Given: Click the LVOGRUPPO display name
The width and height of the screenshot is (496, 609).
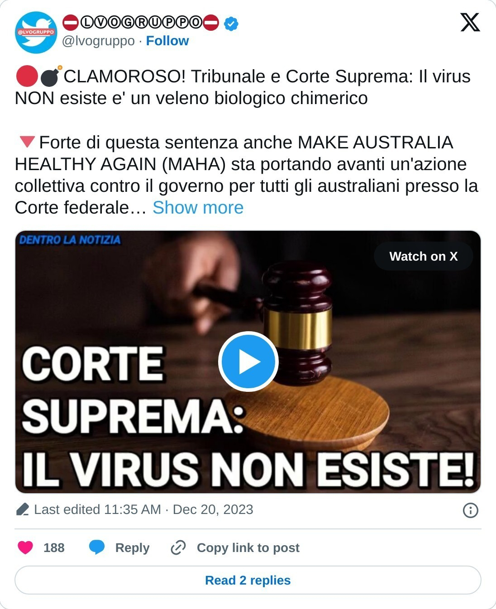Looking at the screenshot, I should click(140, 22).
